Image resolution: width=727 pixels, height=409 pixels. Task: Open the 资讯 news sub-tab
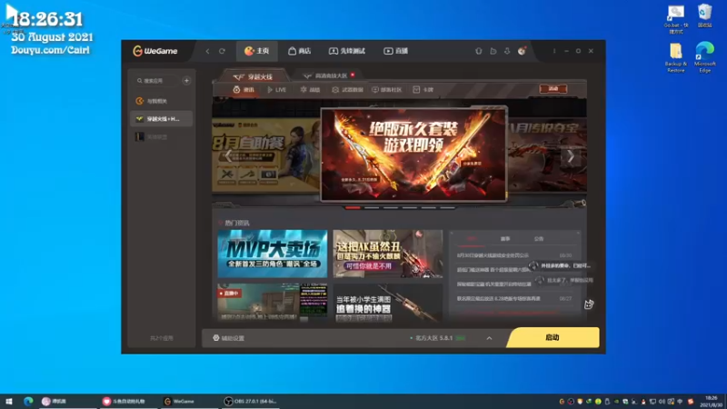click(244, 90)
